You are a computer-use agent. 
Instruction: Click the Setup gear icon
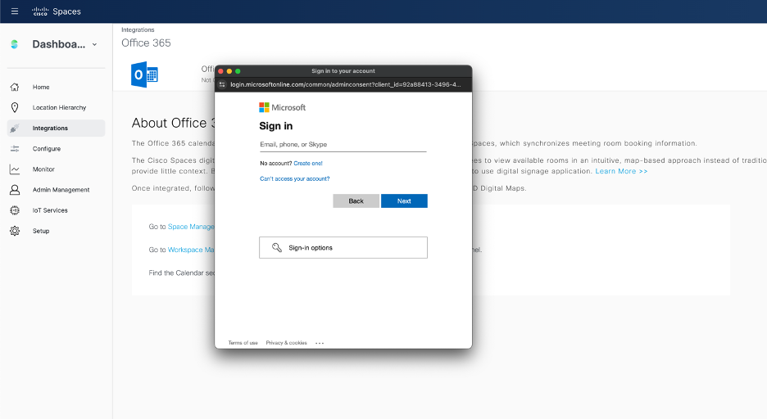point(15,231)
